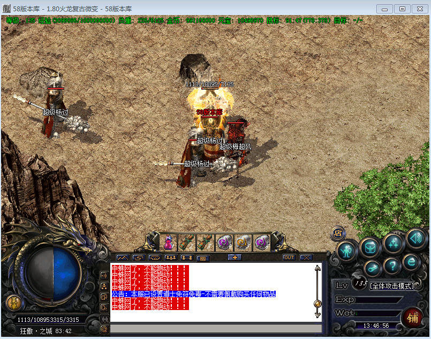Use the scroll in quick slot 2
Image resolution: width=431 pixels, height=339 pixels.
pyautogui.click(x=187, y=242)
